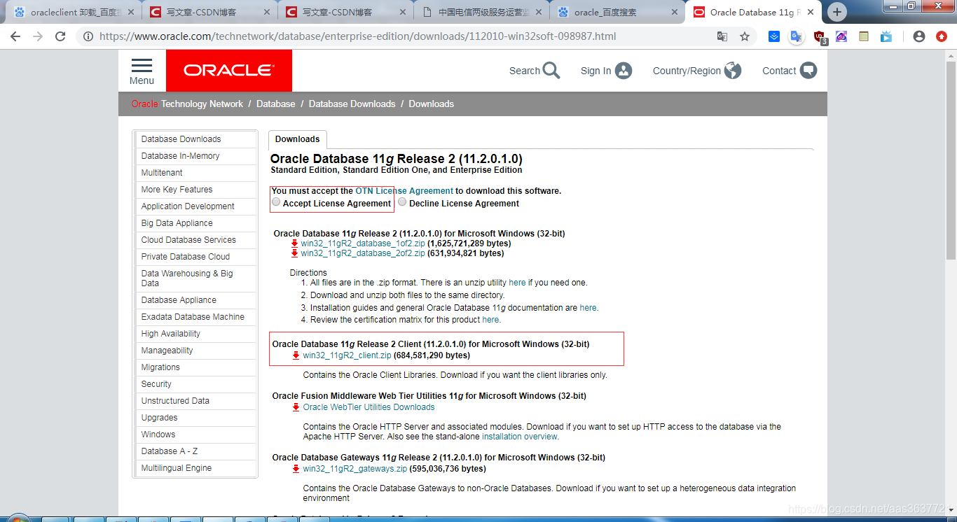
Task: Open Country/Region globe icon
Action: tap(733, 71)
